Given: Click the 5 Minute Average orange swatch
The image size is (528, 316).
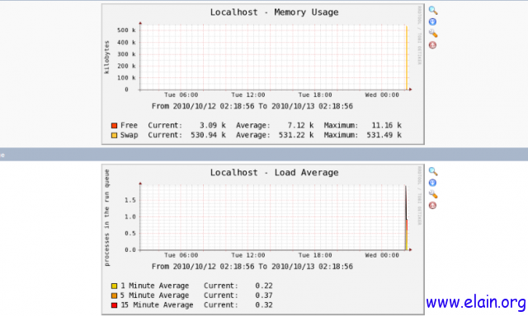Looking at the screenshot, I should (114, 295).
